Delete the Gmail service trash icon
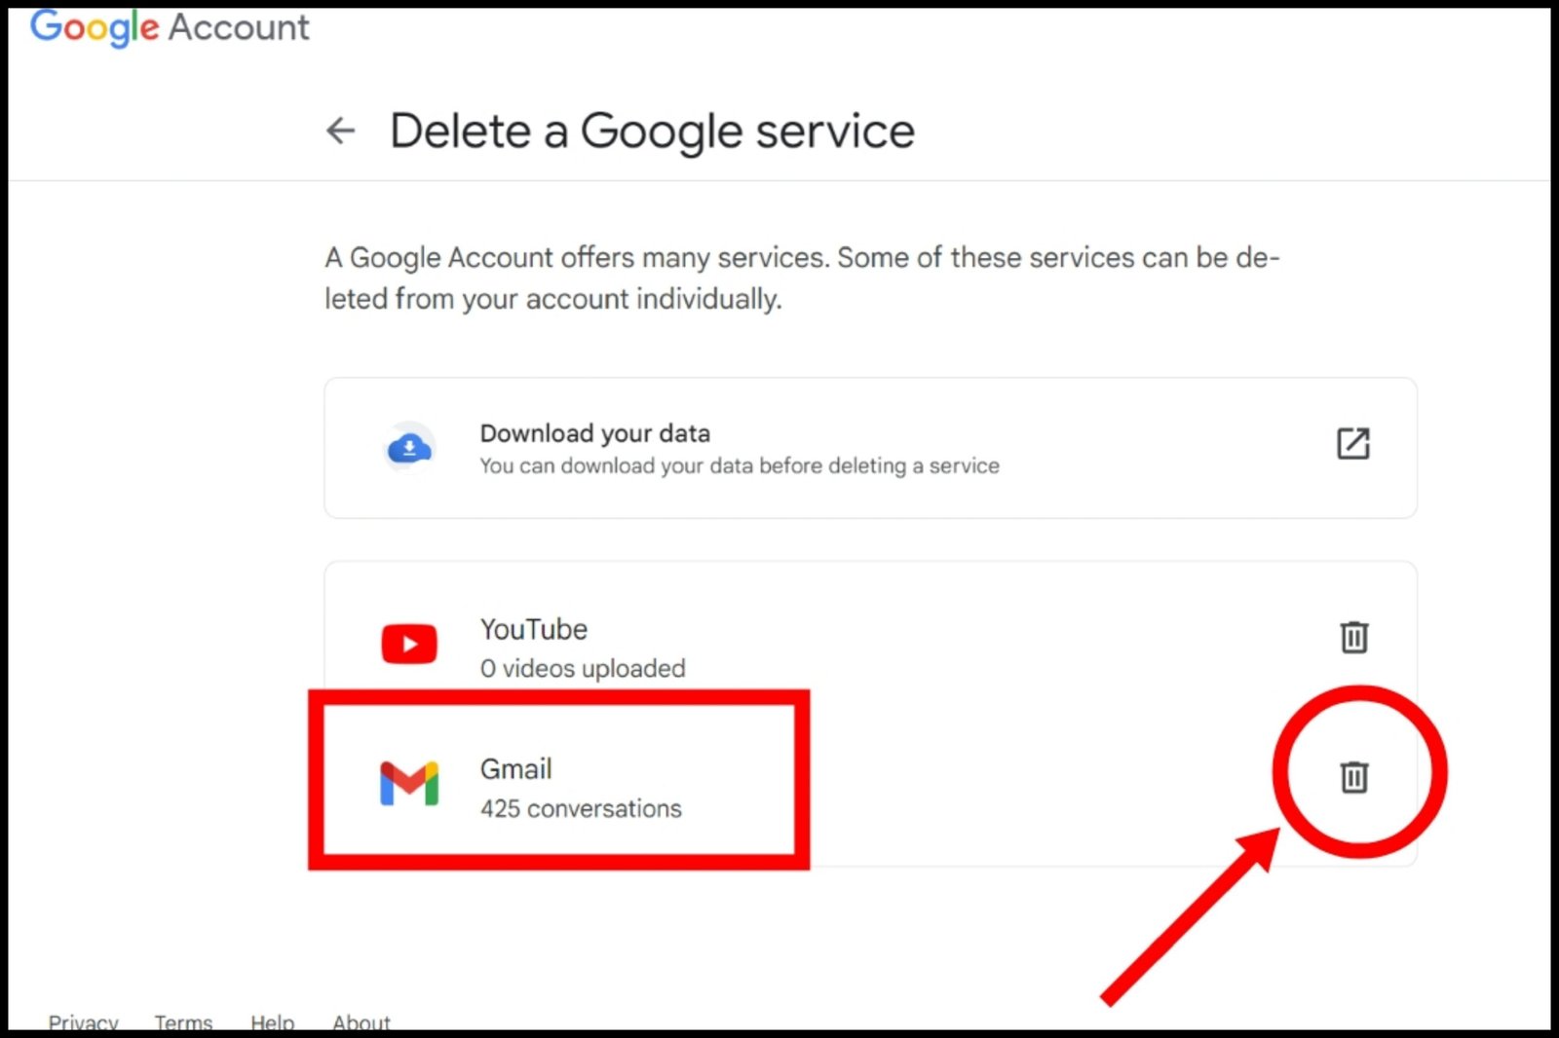Viewport: 1559px width, 1038px height. (1354, 776)
